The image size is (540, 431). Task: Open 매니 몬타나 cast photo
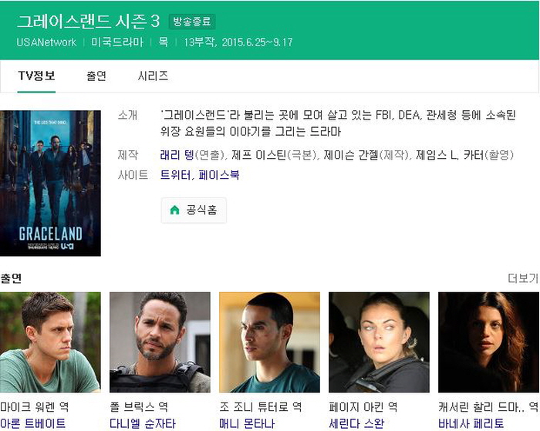[x=269, y=342]
